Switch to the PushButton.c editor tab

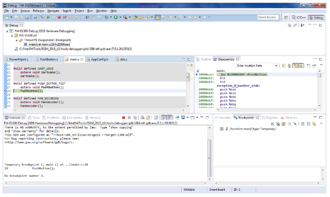47,59
